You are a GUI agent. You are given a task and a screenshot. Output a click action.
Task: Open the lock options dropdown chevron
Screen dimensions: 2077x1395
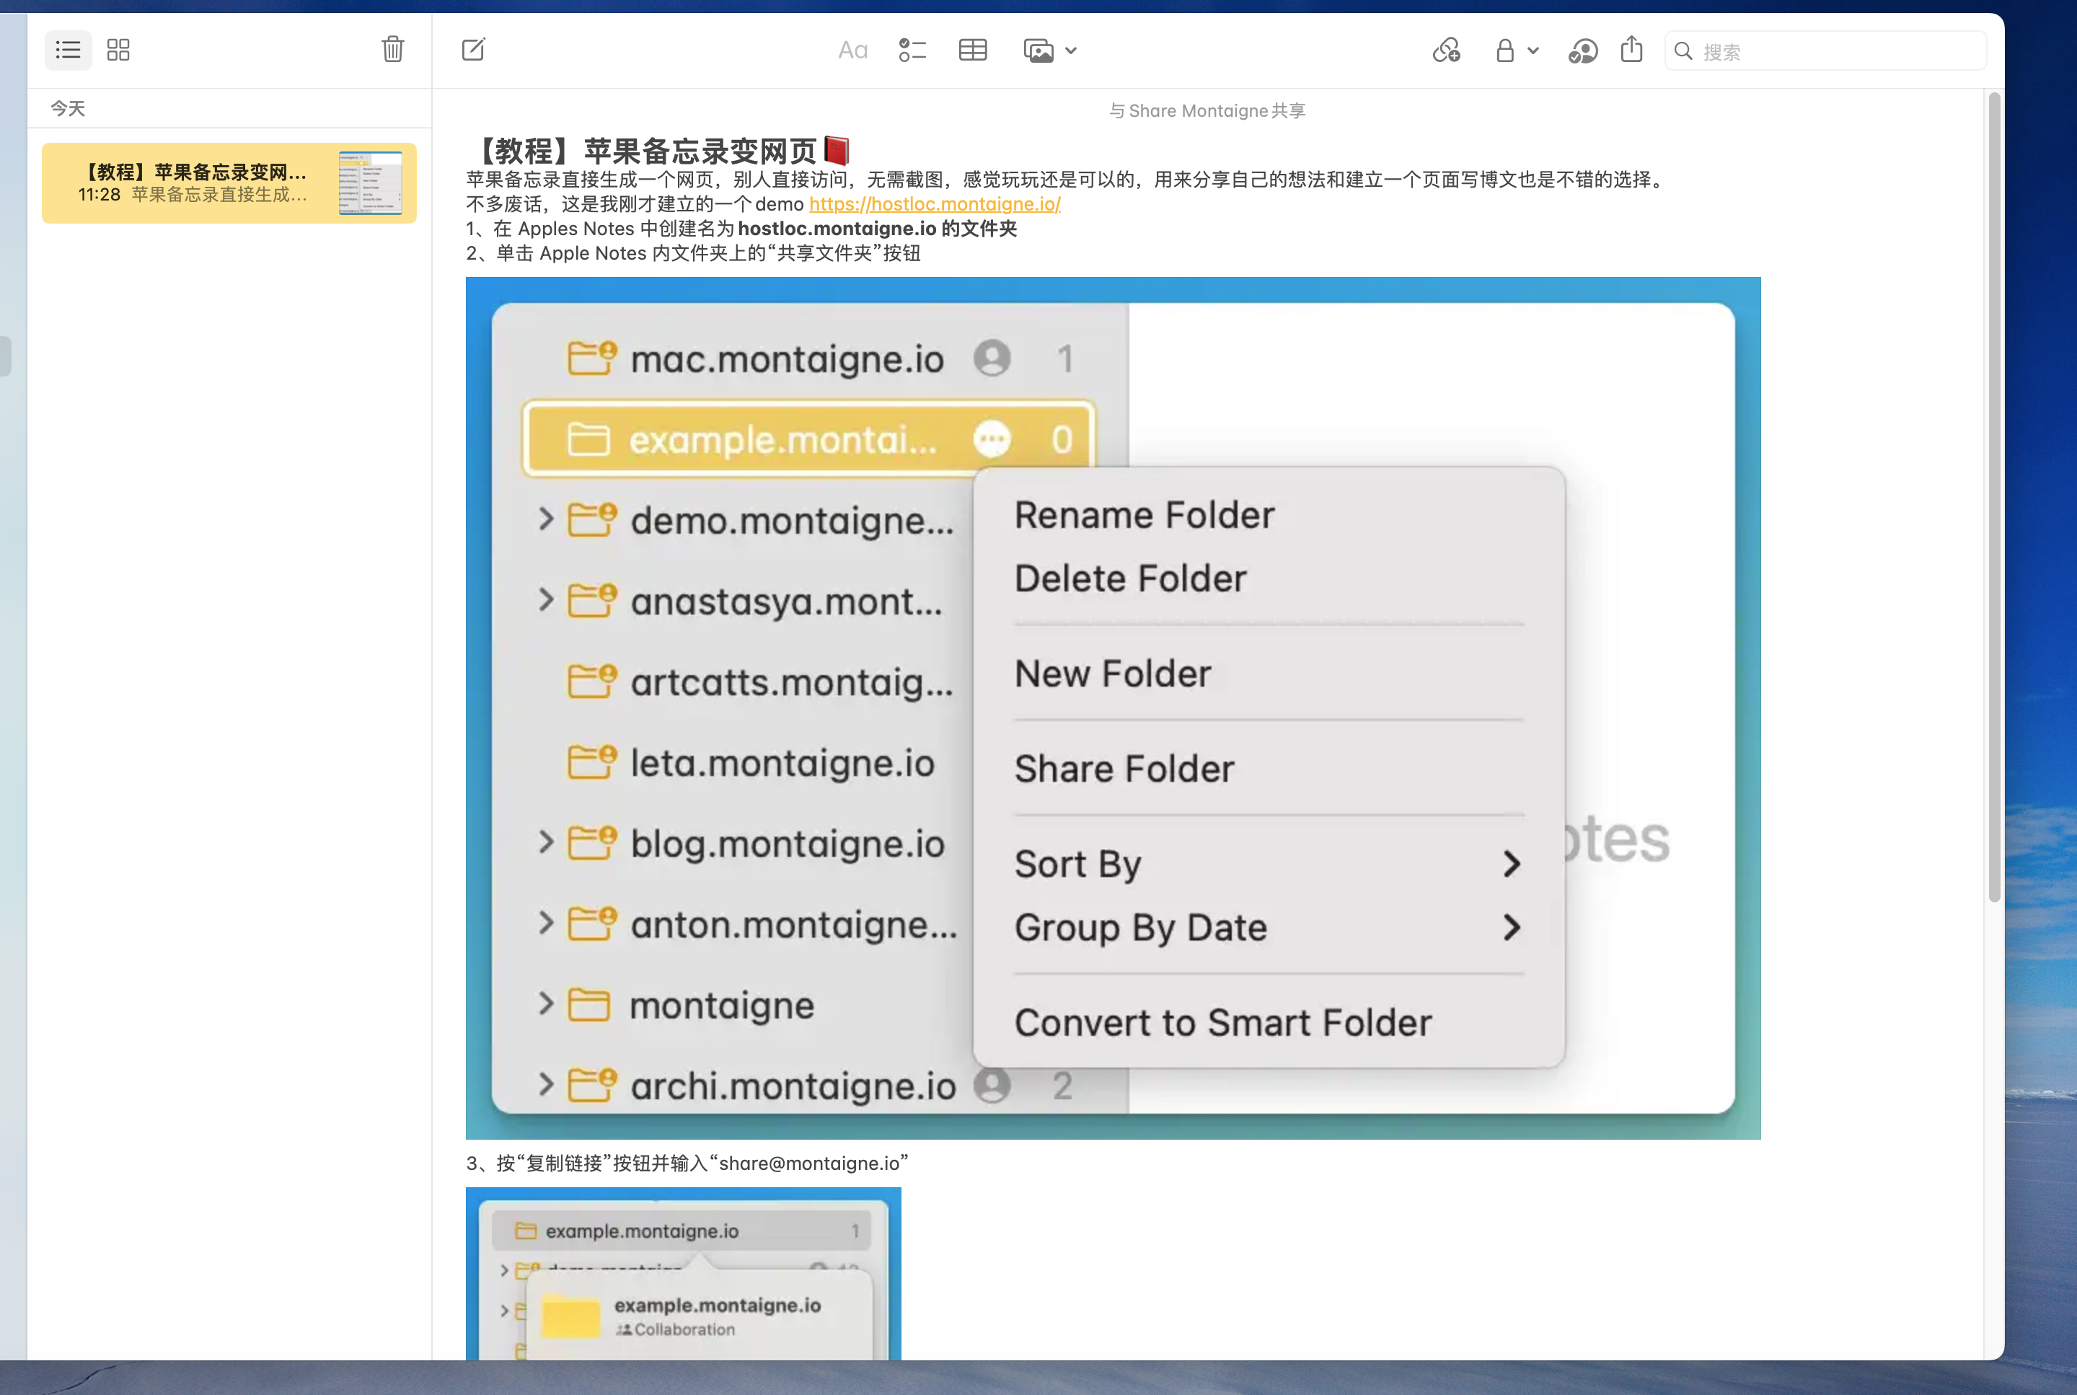click(1533, 50)
